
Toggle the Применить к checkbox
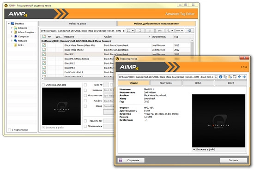tap(85, 126)
